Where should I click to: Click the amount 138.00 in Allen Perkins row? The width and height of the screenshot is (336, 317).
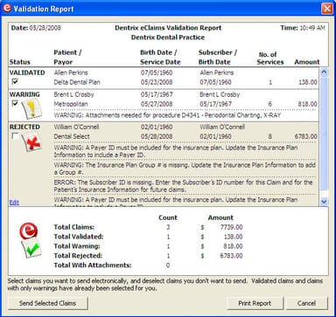coord(308,82)
